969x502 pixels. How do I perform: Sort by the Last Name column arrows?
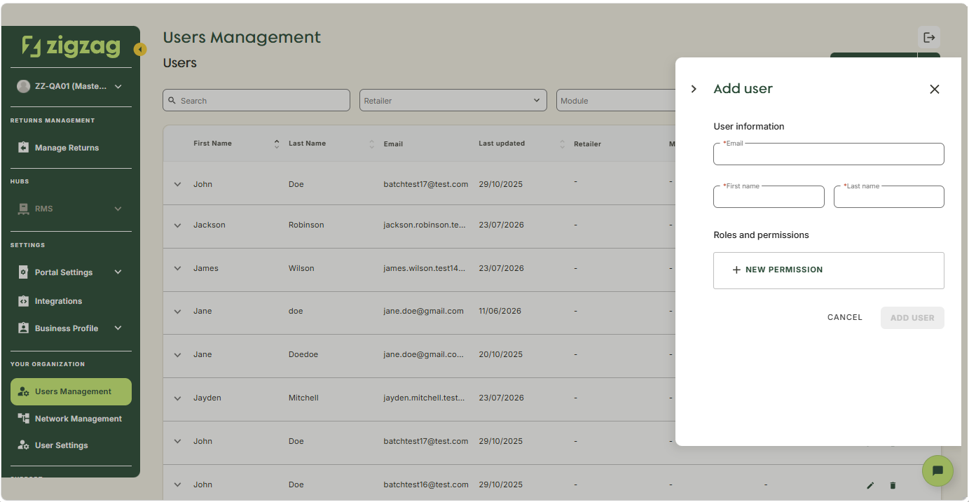pos(372,144)
